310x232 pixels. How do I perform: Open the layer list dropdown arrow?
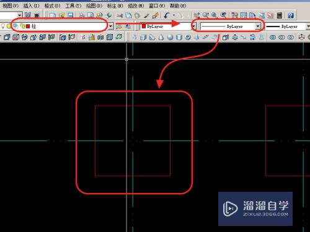click(x=111, y=26)
